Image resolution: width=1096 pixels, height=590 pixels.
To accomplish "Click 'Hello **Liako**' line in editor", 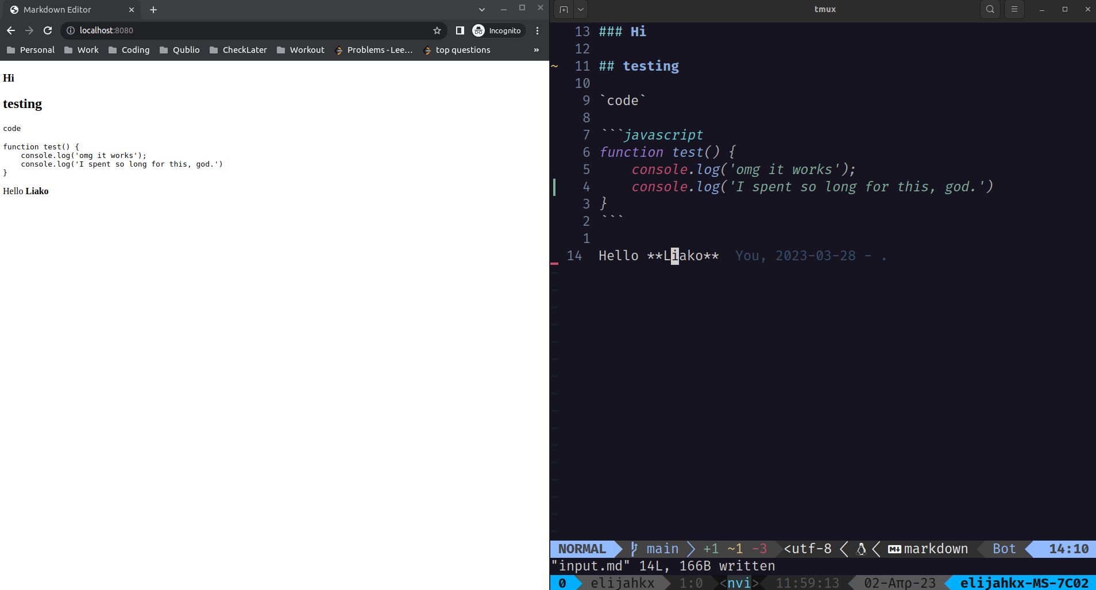I will click(659, 256).
